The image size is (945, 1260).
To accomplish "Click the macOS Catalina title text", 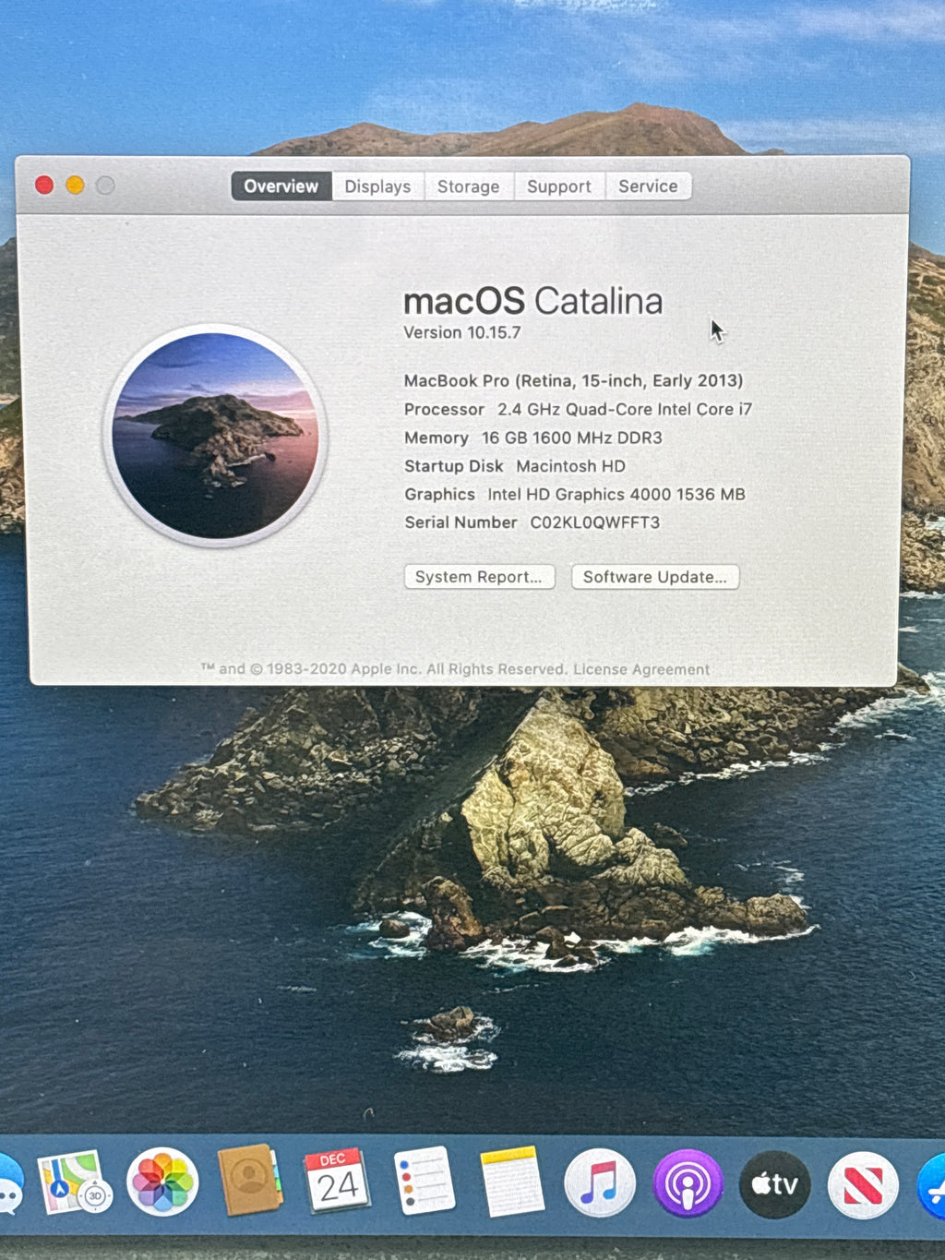I will point(533,301).
